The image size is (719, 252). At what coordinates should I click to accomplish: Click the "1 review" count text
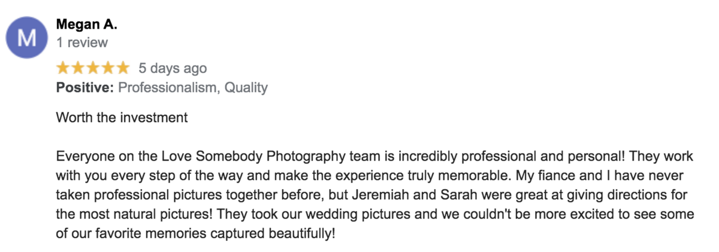pyautogui.click(x=82, y=42)
